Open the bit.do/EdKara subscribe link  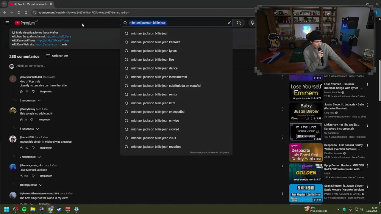click(x=59, y=37)
